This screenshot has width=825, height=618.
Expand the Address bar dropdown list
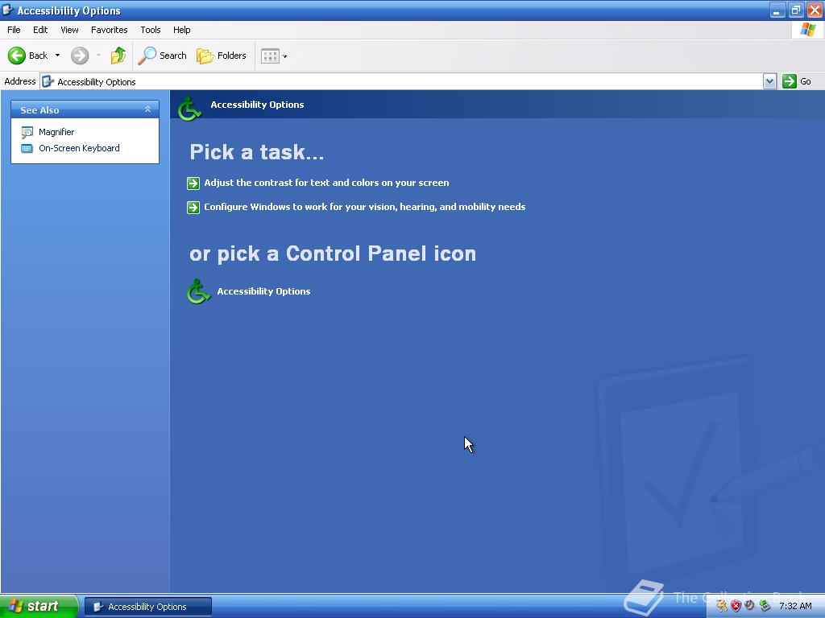tap(769, 81)
